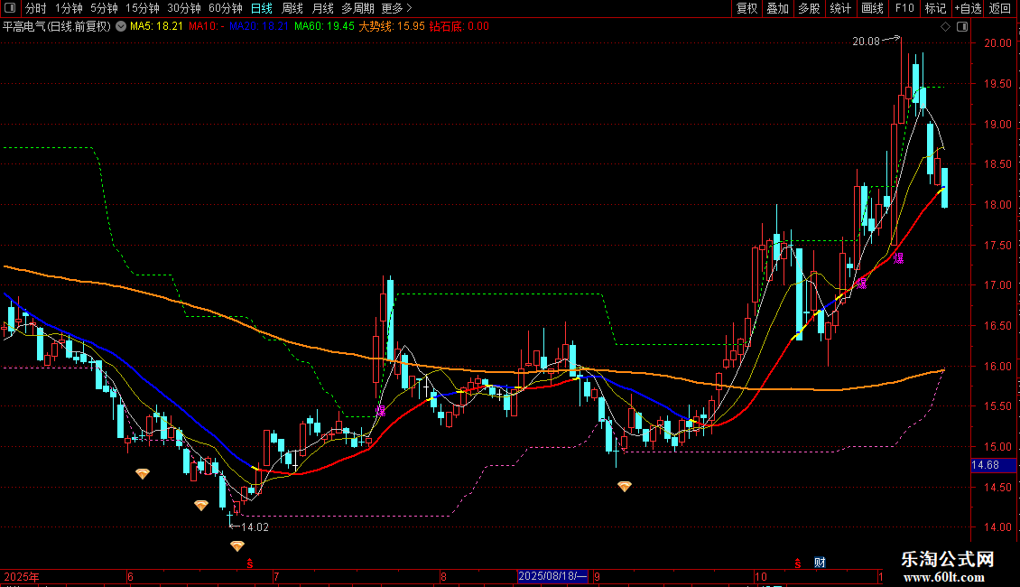The width and height of the screenshot is (1020, 587).
Task: Click the 14.02 low price annotation
Action: click(255, 527)
